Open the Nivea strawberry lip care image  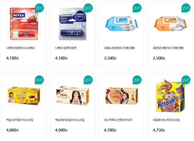click(x=24, y=24)
